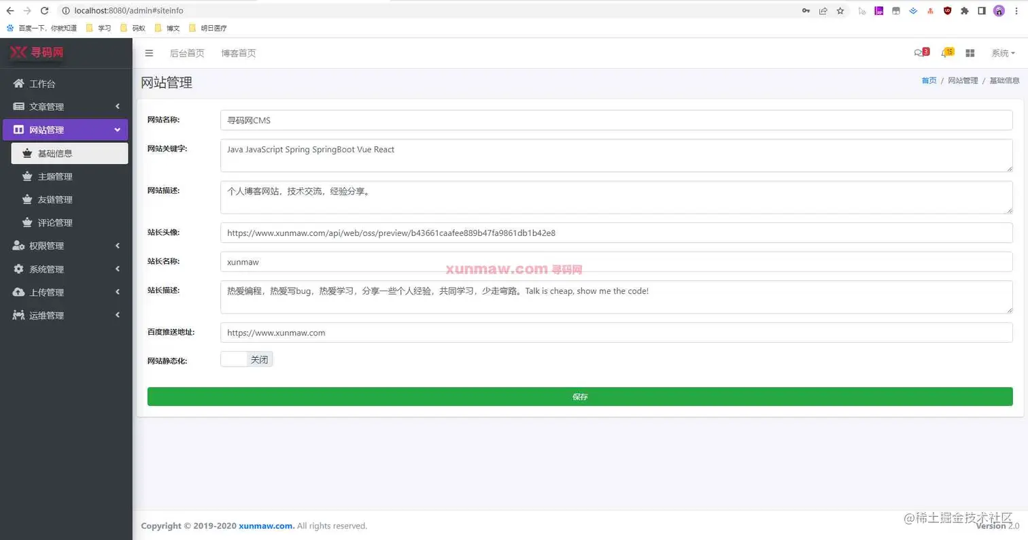Viewport: 1028px width, 540px height.
Task: Click the gear icon beside 系统管理
Action: point(18,269)
